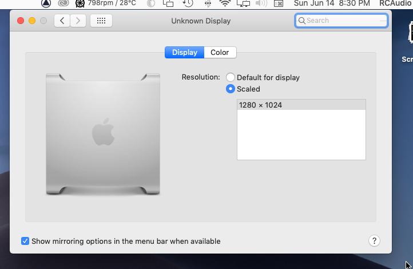Open the fan speed monitor icon
Screen dimensions: 413x269
[80, 3]
